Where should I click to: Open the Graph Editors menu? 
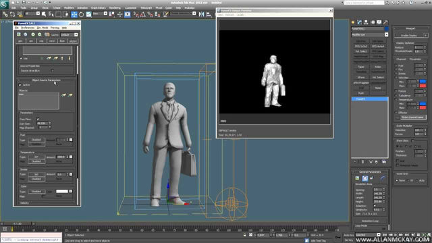pos(98,7)
